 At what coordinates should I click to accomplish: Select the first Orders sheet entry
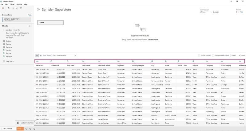9,41
